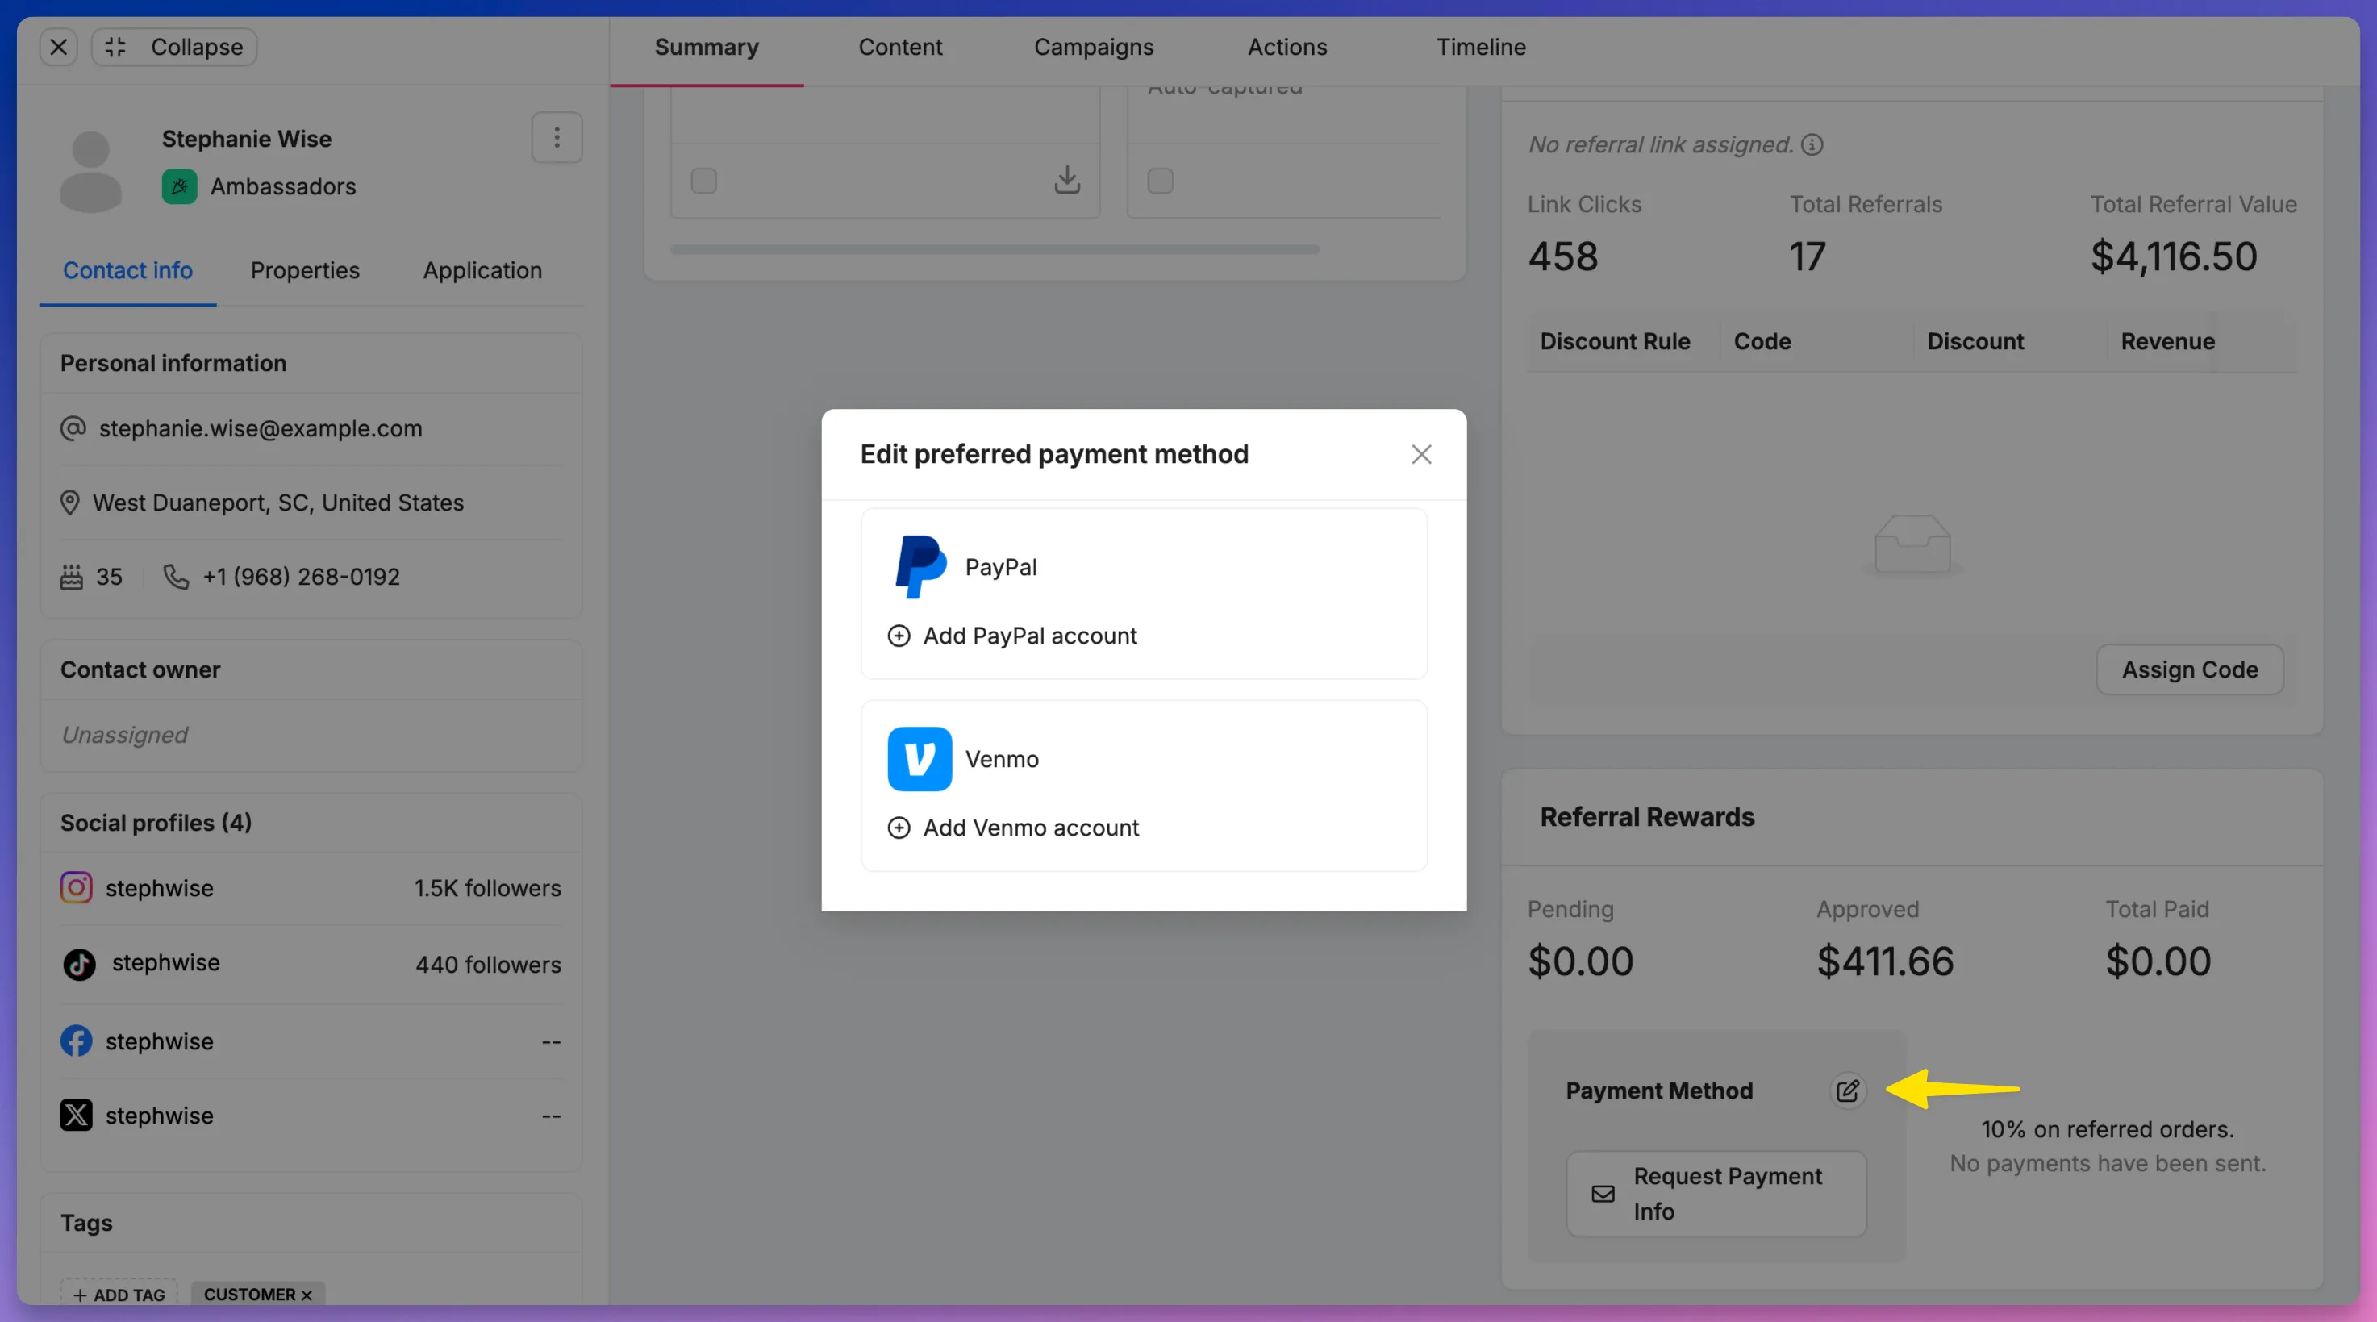Click Request Payment Info button
The width and height of the screenshot is (2377, 1322).
[x=1716, y=1193]
